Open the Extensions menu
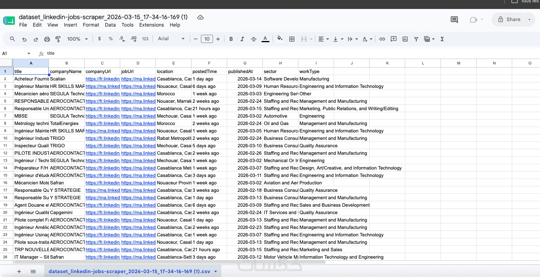This screenshot has width=540, height=277. point(152,25)
